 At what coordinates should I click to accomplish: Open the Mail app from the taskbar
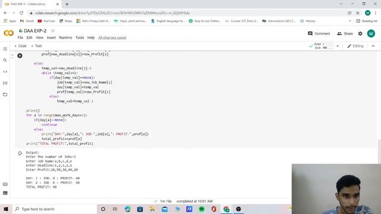pyautogui.click(x=165, y=209)
